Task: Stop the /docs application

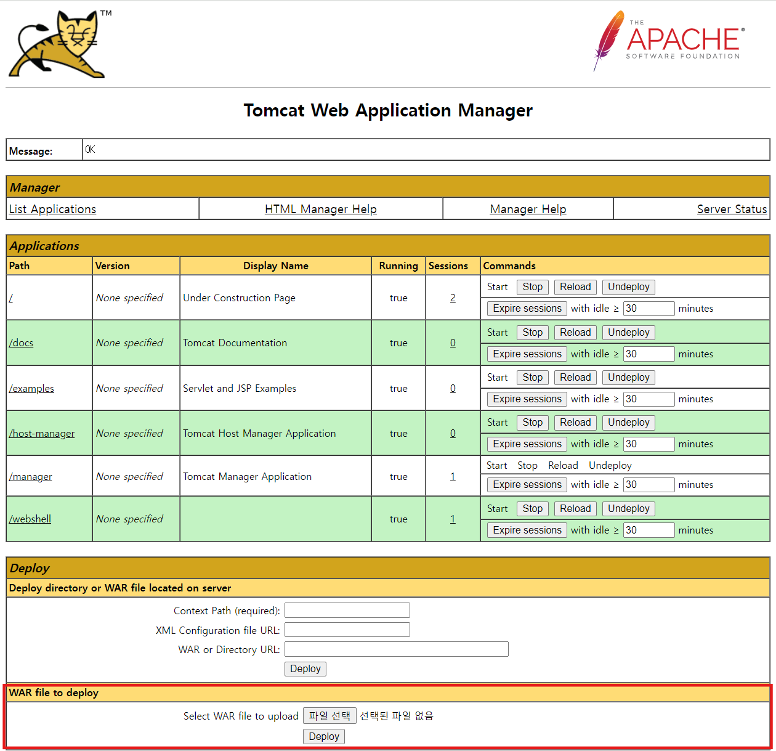Action: point(533,333)
